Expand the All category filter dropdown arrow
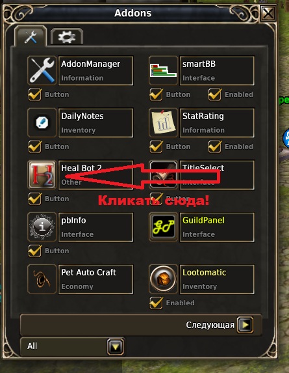 tap(116, 347)
